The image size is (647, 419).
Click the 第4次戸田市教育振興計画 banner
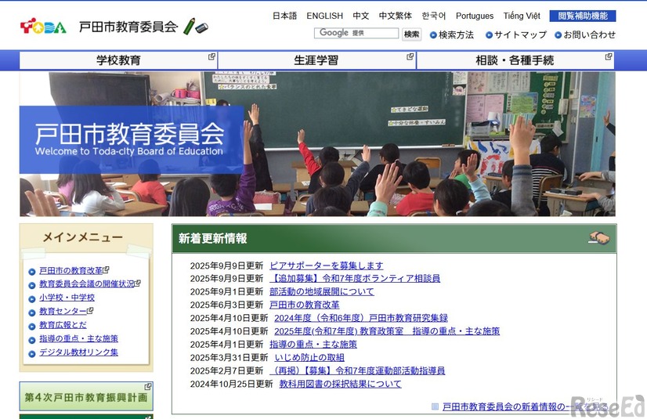coord(86,396)
